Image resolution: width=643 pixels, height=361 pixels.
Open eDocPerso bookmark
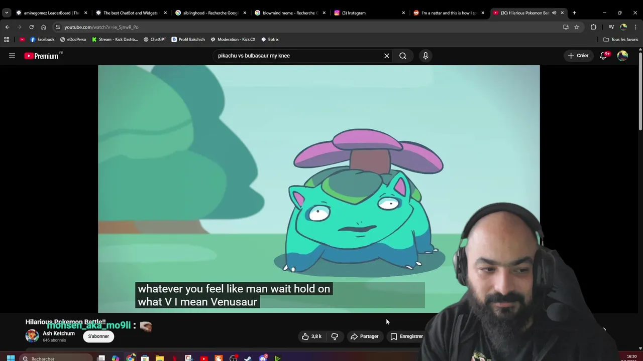[73, 39]
